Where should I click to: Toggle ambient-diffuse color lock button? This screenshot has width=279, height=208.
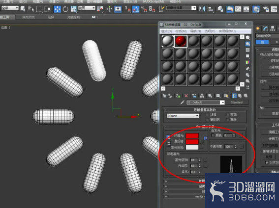pos(168,137)
